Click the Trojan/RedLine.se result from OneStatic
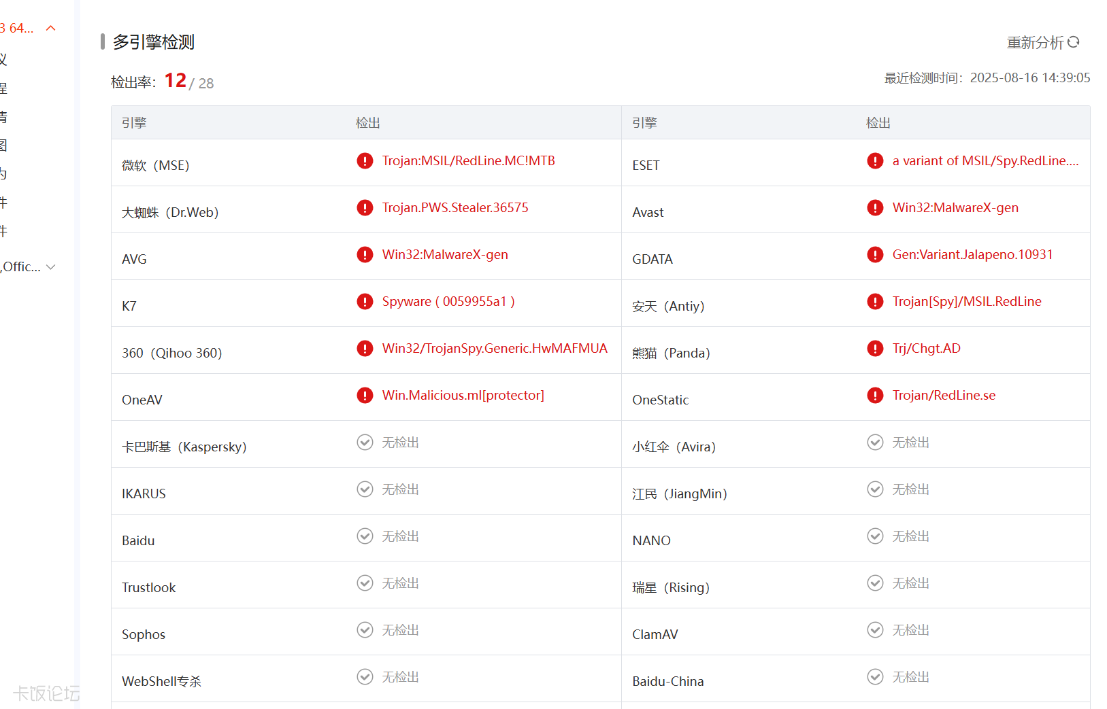 943,396
